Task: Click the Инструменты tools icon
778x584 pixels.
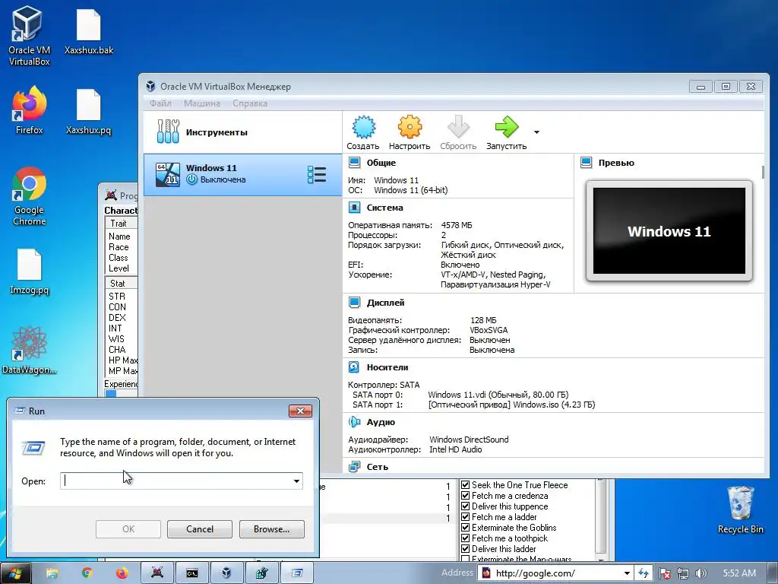Action: pyautogui.click(x=168, y=132)
